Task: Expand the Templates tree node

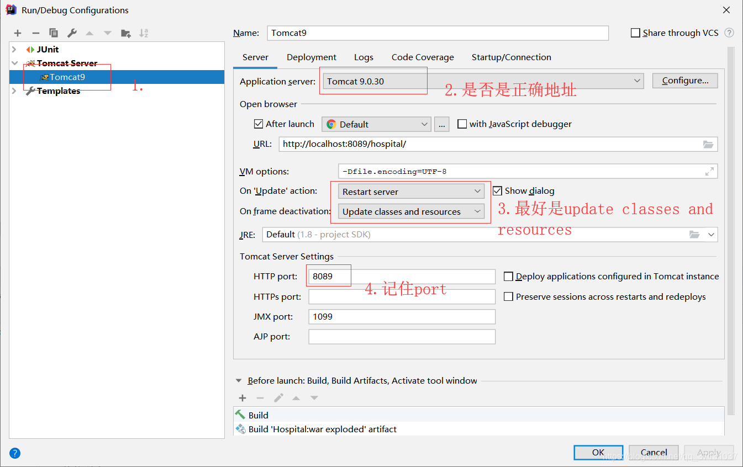Action: pos(14,91)
